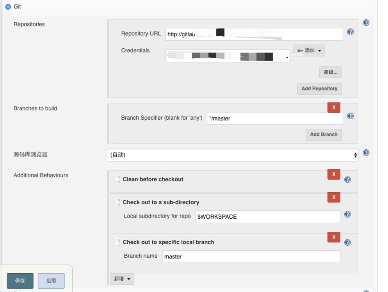
Task: Open the 新增 behaviours dropdown
Action: (121, 279)
